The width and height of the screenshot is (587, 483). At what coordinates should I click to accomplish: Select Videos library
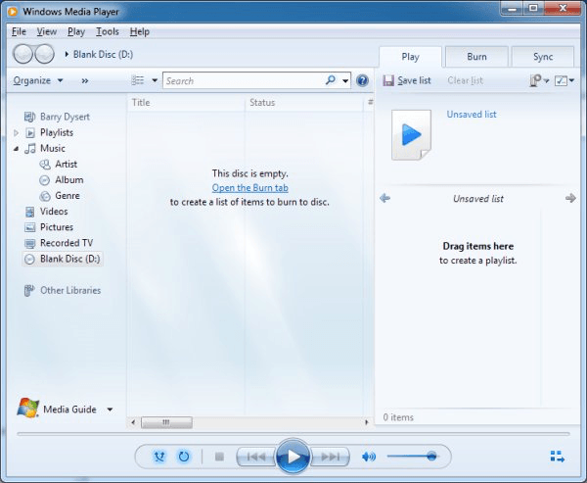click(x=54, y=211)
